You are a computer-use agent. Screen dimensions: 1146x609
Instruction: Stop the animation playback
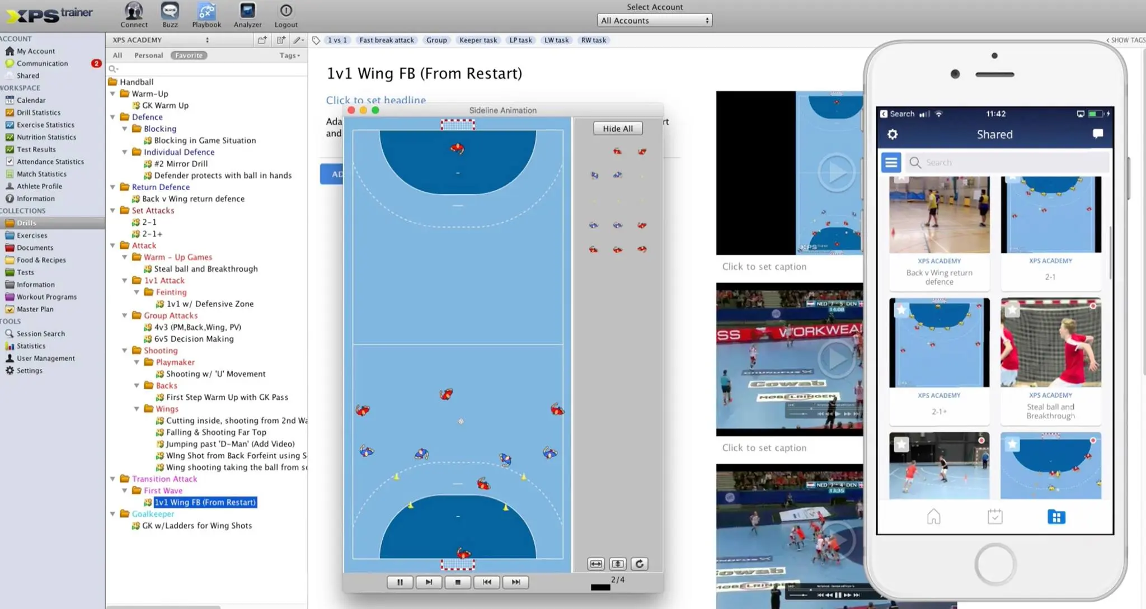click(x=458, y=582)
